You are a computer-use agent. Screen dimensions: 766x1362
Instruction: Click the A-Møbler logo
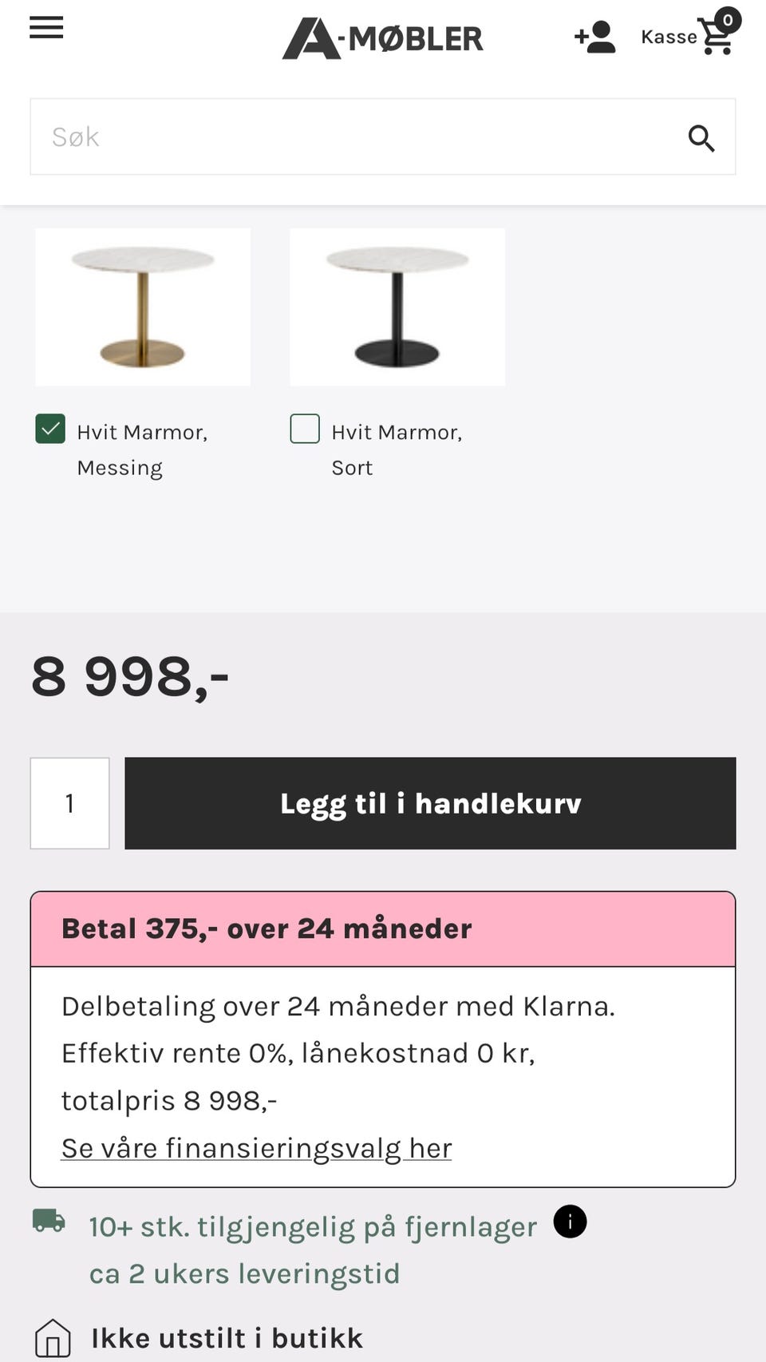pyautogui.click(x=383, y=38)
